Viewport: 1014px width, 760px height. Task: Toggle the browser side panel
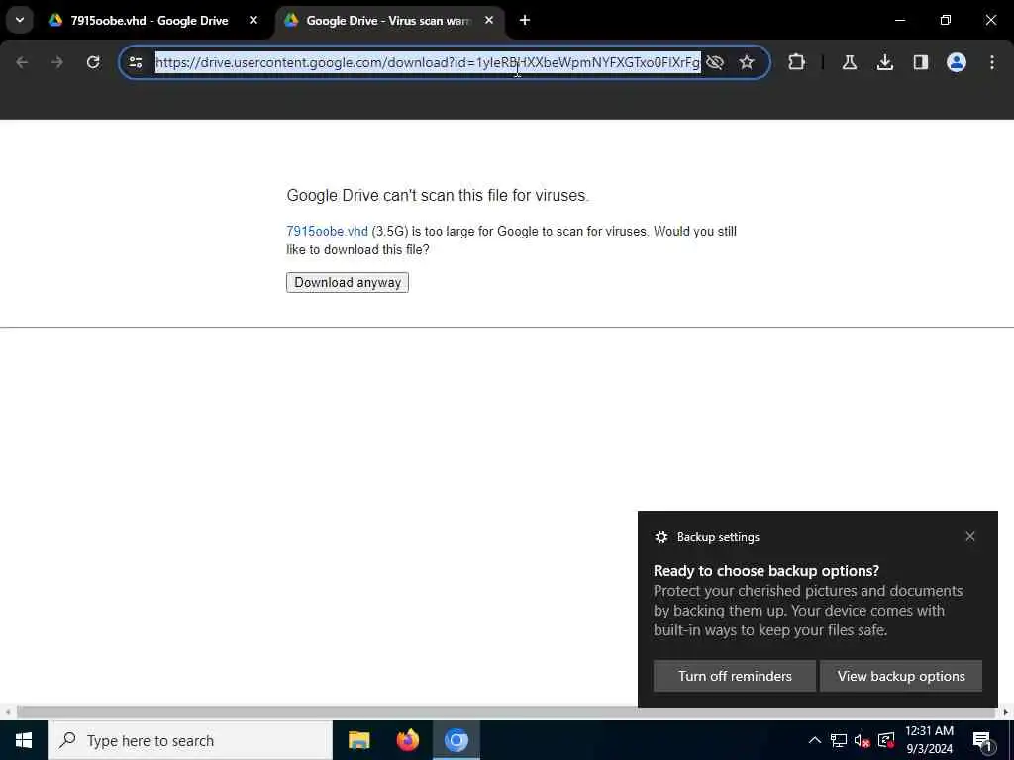[921, 62]
